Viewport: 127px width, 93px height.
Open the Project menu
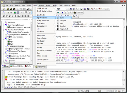49,6
